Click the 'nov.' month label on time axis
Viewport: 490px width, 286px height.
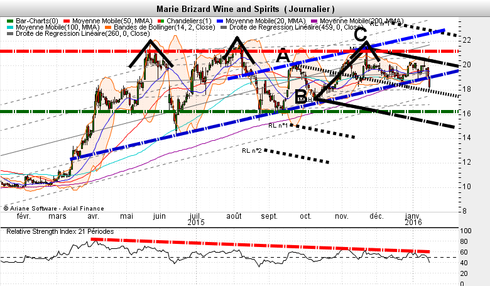342,216
